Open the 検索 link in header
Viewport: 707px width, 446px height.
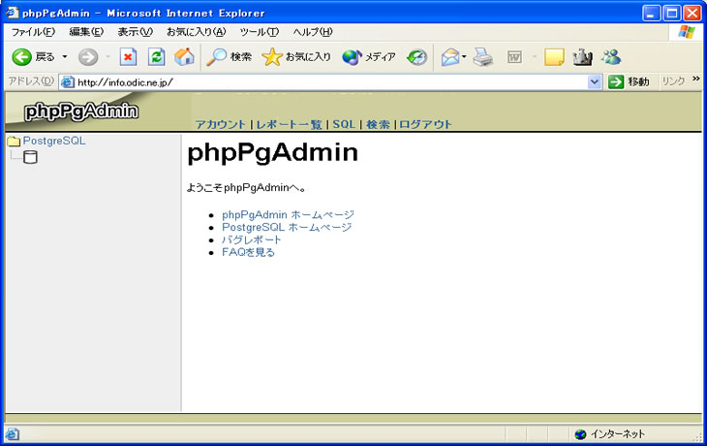[x=378, y=125]
